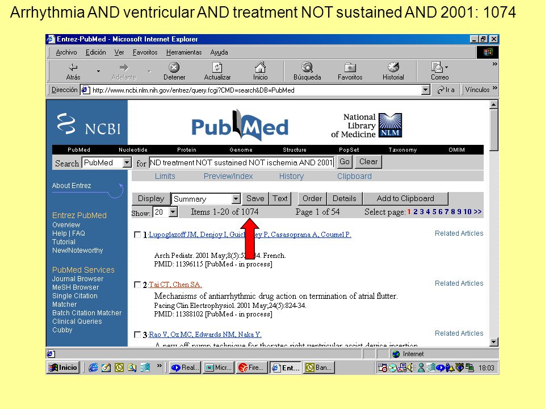Expand quick launch overflow chevron
This screenshot has width=545, height=409.
tap(159, 365)
